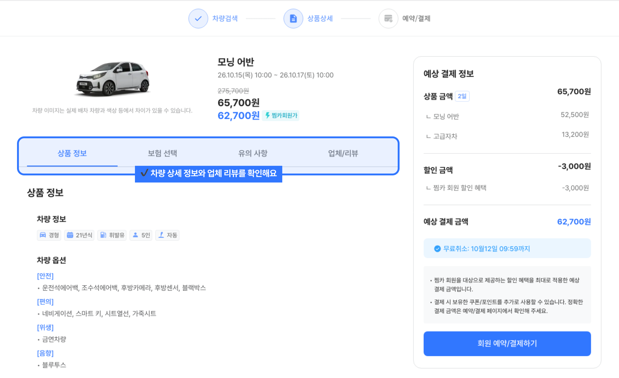Click the 차량검색 step label
The height and width of the screenshot is (378, 619).
225,19
